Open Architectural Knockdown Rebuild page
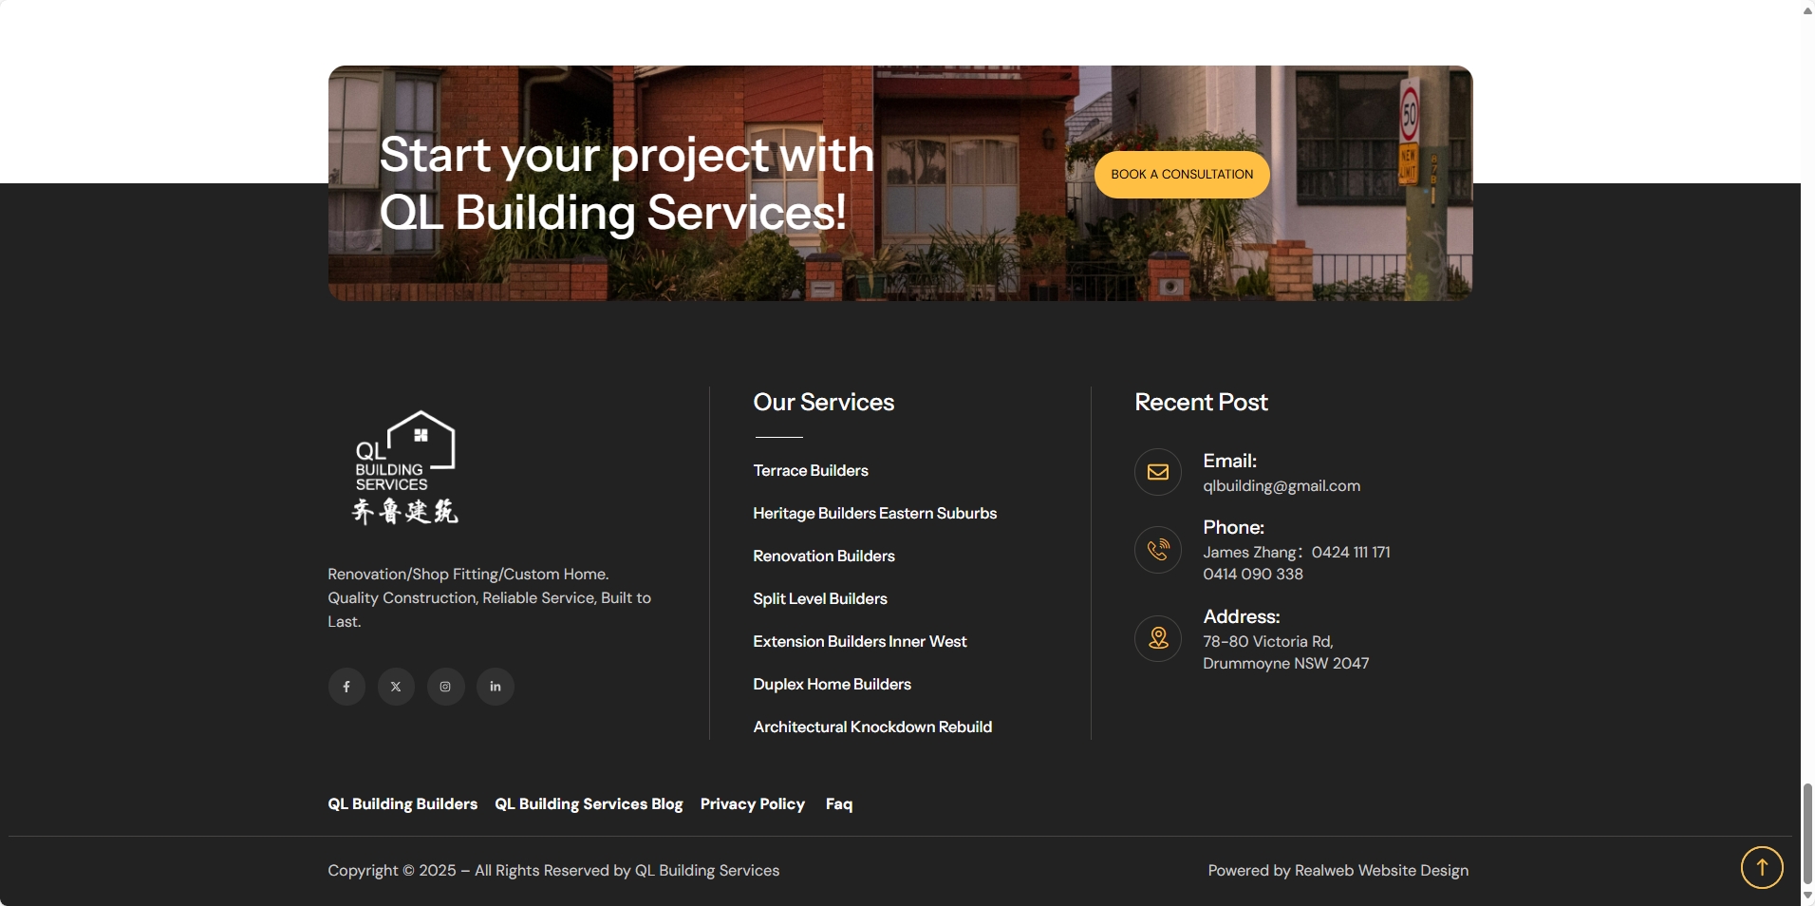This screenshot has height=906, width=1815. tap(871, 727)
